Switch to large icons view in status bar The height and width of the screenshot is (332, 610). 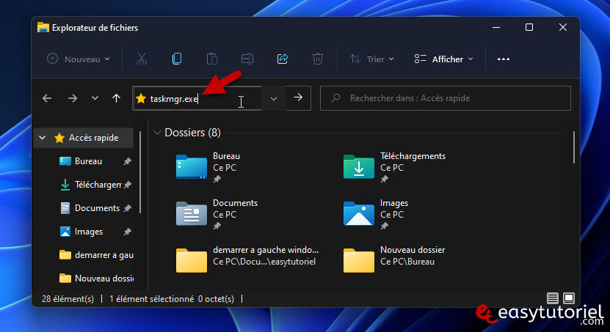click(x=569, y=298)
